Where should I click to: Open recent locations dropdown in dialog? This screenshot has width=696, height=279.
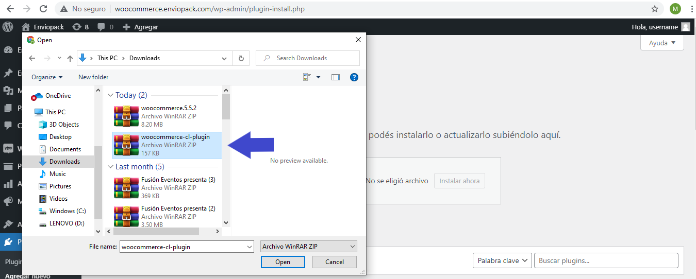click(x=59, y=58)
